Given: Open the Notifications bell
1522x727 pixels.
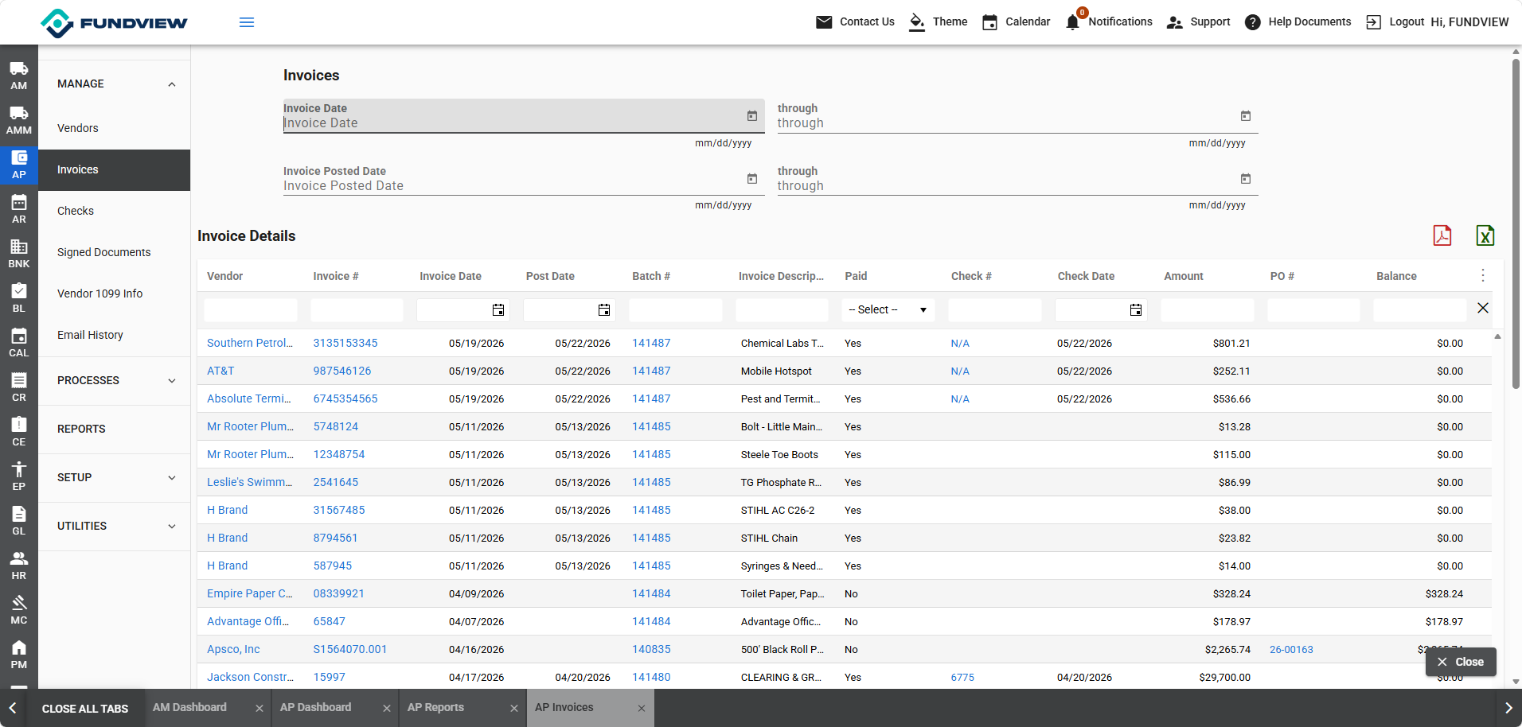Looking at the screenshot, I should point(1073,21).
